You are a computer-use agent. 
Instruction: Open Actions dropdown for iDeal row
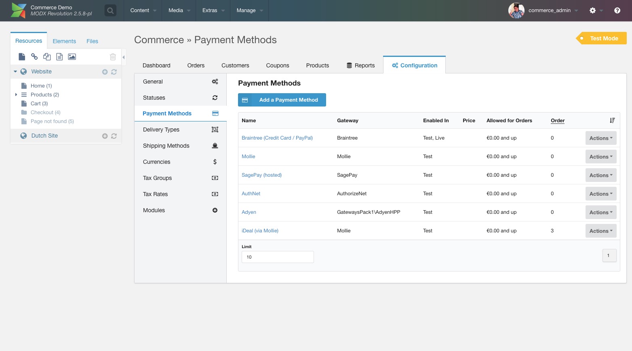click(x=601, y=231)
